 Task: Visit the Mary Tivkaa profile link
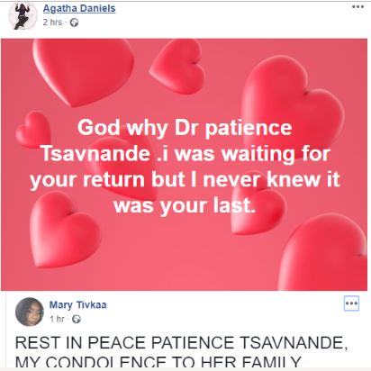[x=78, y=305]
